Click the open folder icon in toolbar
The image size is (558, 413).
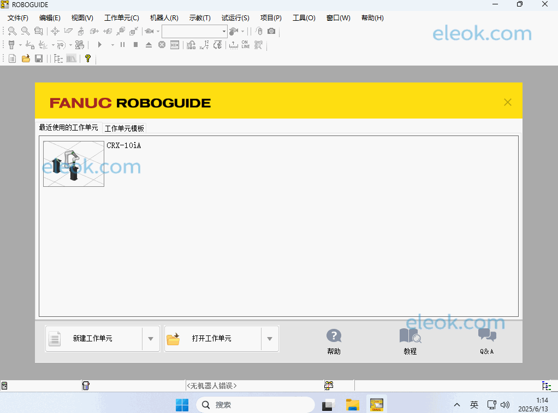pyautogui.click(x=26, y=58)
